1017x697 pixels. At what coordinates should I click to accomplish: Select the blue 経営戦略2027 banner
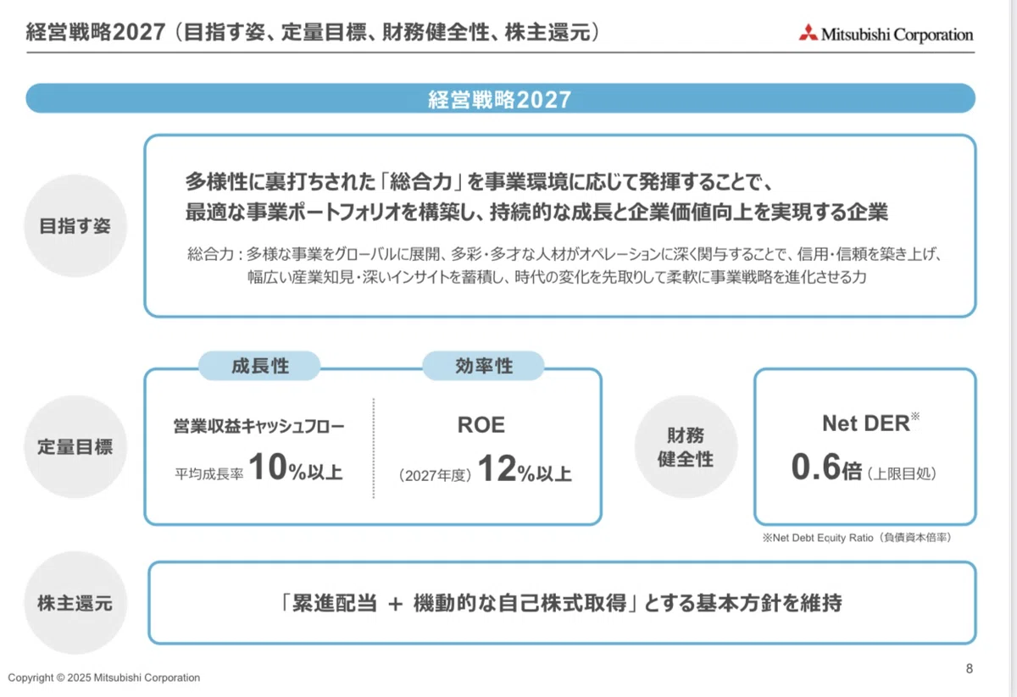[x=500, y=99]
